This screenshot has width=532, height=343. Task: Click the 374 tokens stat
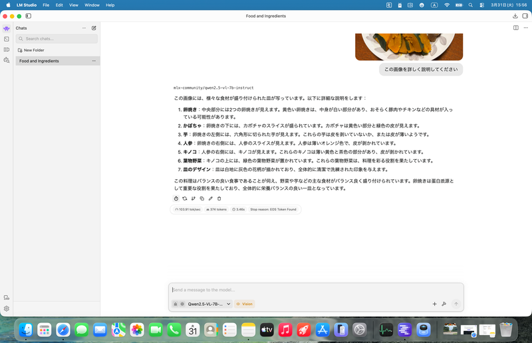pyautogui.click(x=217, y=209)
